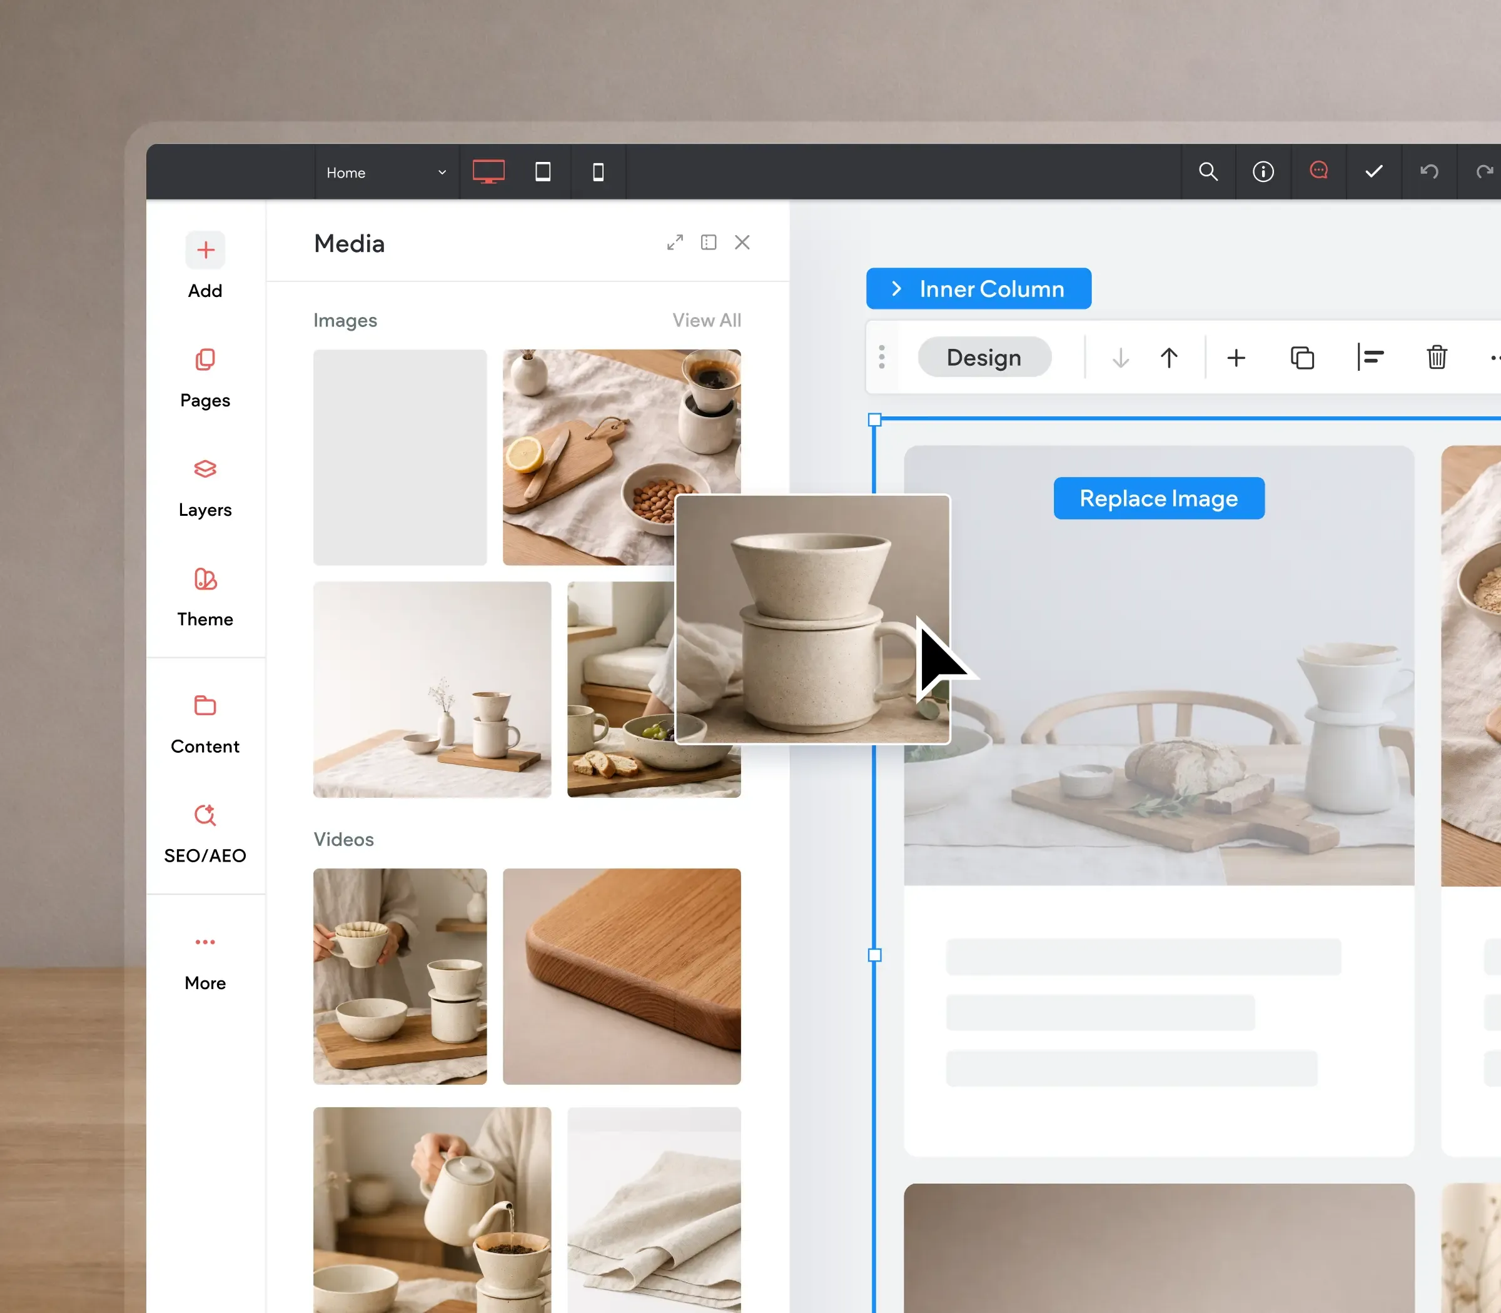Undo the last action
Viewport: 1501px width, 1313px height.
[1429, 171]
